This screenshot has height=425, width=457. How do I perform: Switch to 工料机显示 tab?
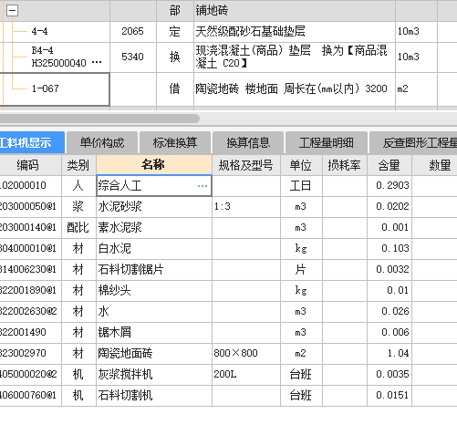tap(32, 142)
